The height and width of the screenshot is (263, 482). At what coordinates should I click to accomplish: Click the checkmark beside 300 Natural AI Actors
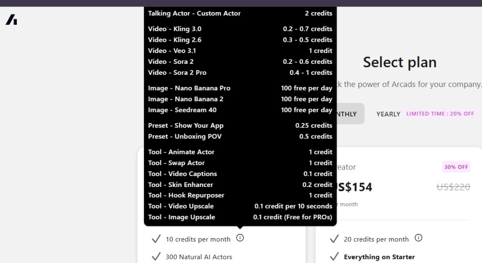point(156,256)
